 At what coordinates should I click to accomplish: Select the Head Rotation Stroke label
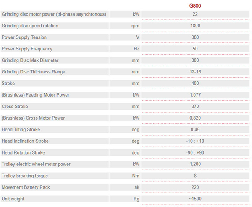[23, 152]
